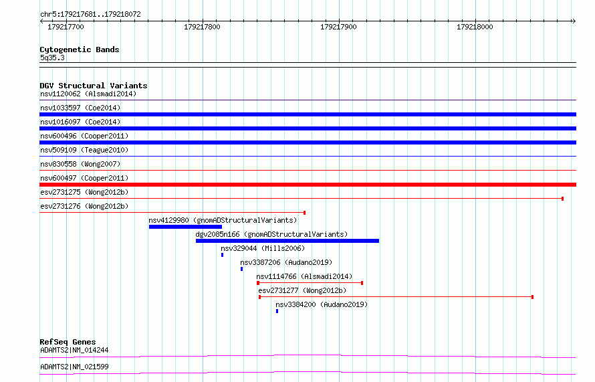595x382 pixels.
Task: Click the chr5:179217681..179218072 region label
Action: pyautogui.click(x=90, y=15)
